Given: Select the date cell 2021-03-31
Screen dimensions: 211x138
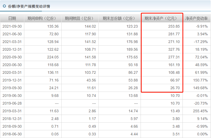Looking at the screenshot, I should click(12, 42).
